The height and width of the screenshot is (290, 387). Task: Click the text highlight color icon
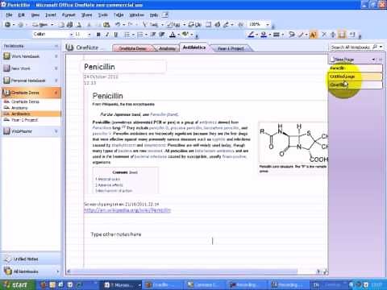coord(185,35)
